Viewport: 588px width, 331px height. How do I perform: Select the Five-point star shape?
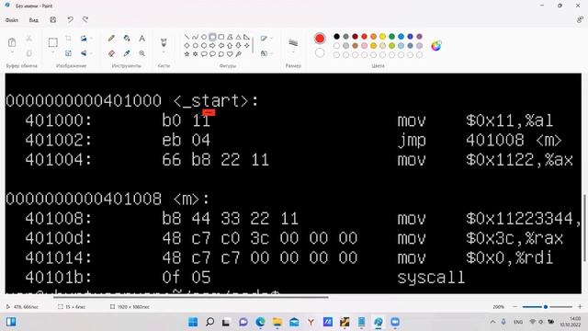pyautogui.click(x=187, y=54)
